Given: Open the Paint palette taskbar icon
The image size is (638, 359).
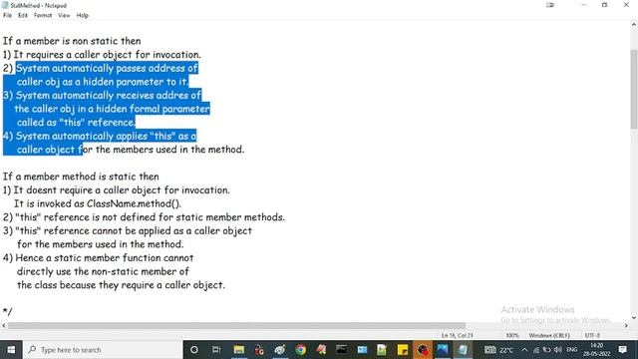Looking at the screenshot, I should click(280, 350).
